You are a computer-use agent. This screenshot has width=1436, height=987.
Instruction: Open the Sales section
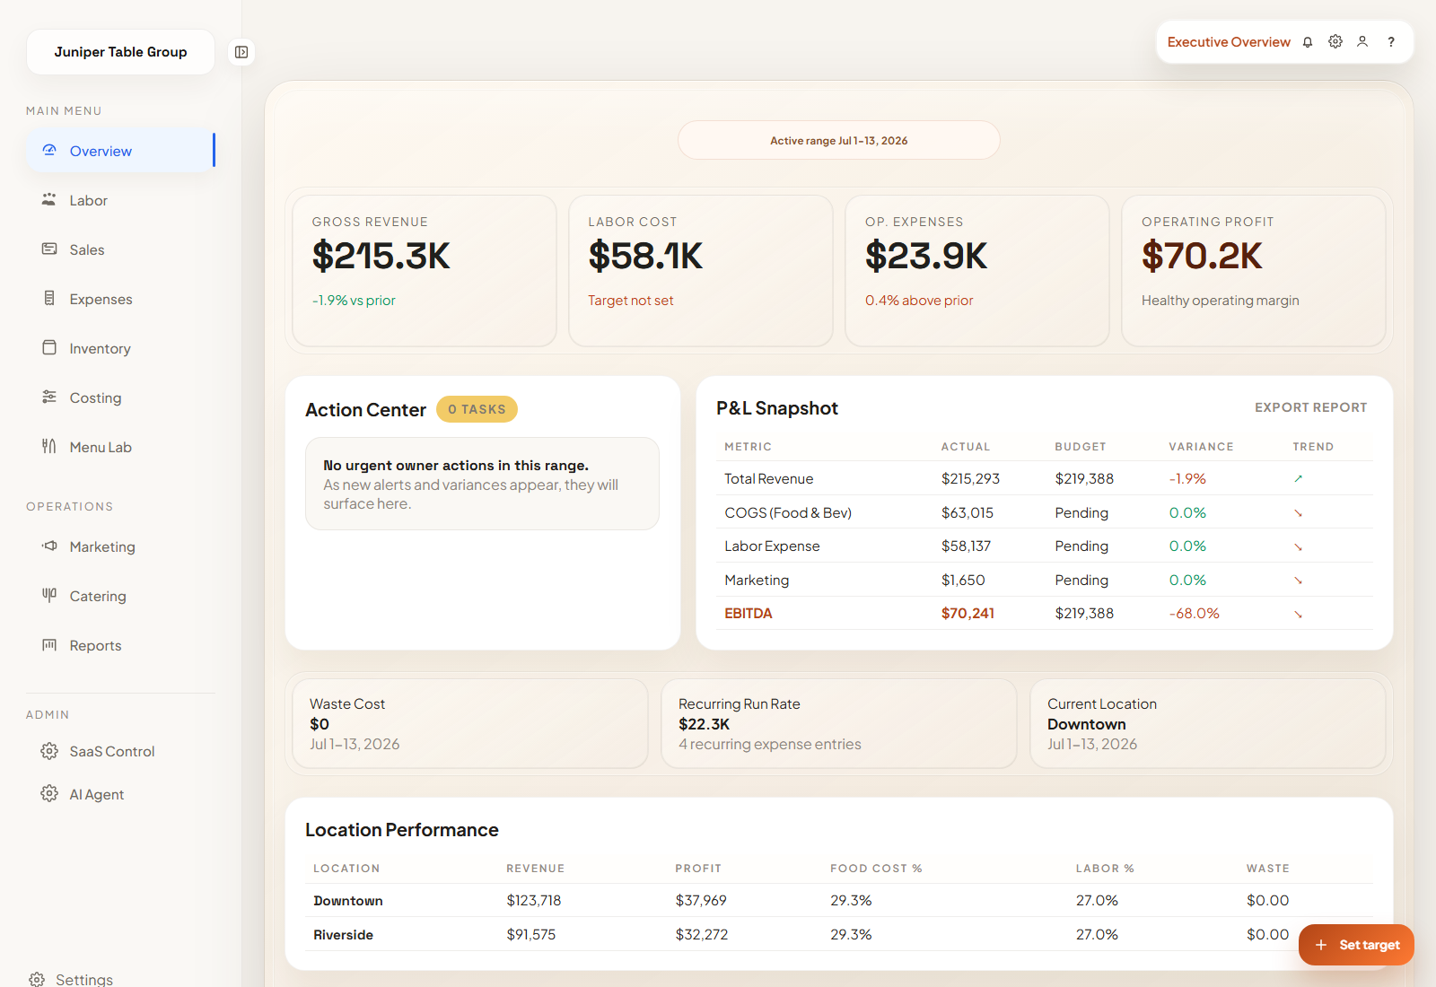point(121,249)
